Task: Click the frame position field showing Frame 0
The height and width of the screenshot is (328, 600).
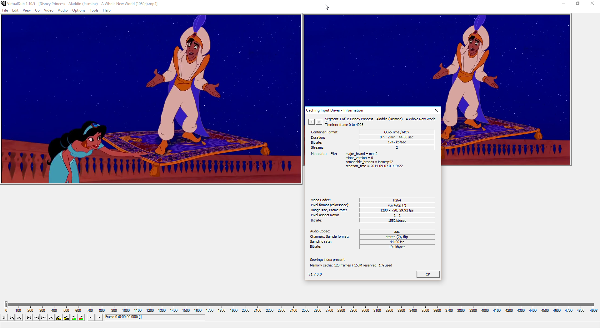Action: click(155, 317)
